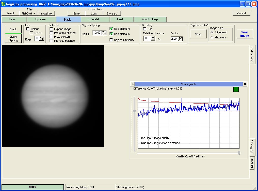Screen dimensions: 258x191
Task: Collapse the Stack graph panel arrow
Action: [x=133, y=84]
